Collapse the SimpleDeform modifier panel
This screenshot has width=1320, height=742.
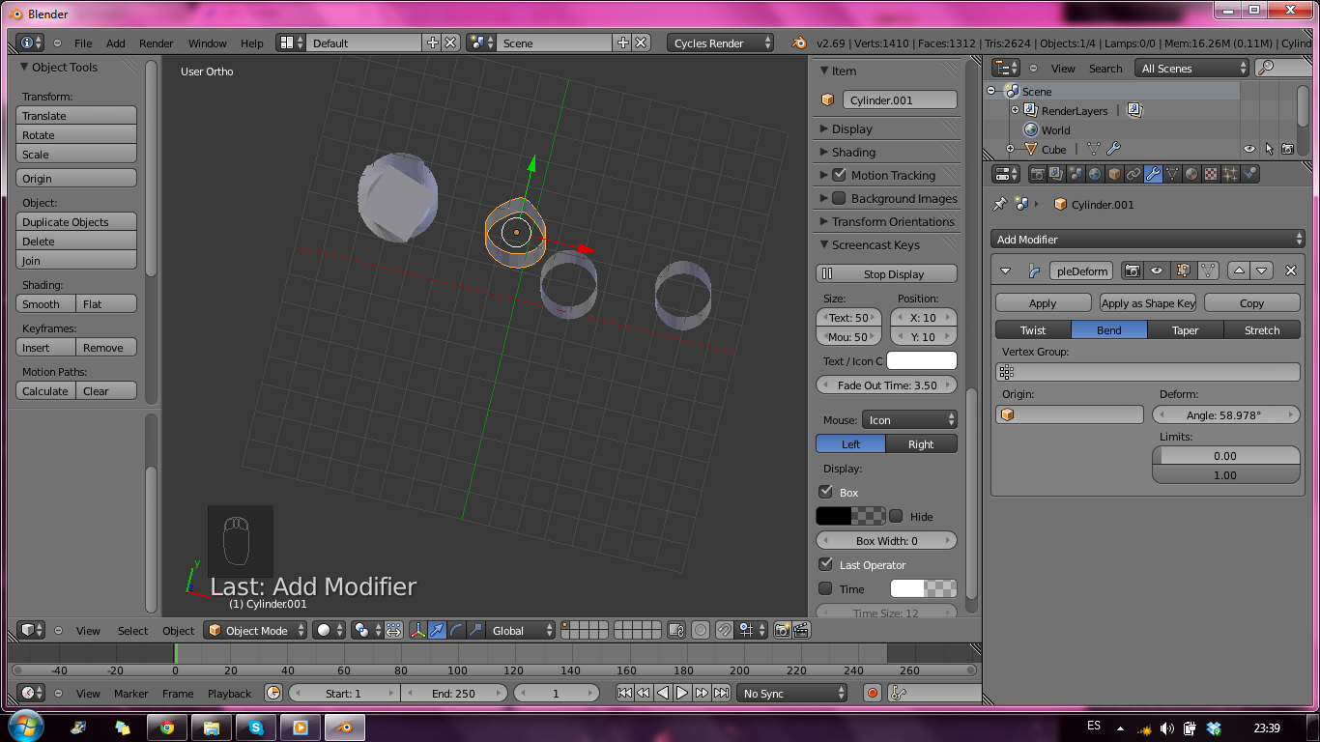[1005, 271]
